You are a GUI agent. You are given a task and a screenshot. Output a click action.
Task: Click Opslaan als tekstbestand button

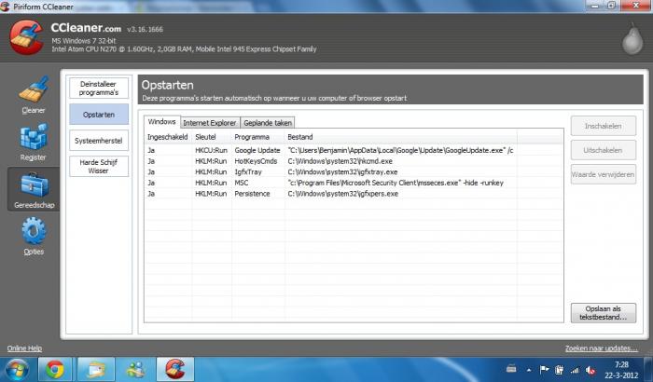(603, 313)
